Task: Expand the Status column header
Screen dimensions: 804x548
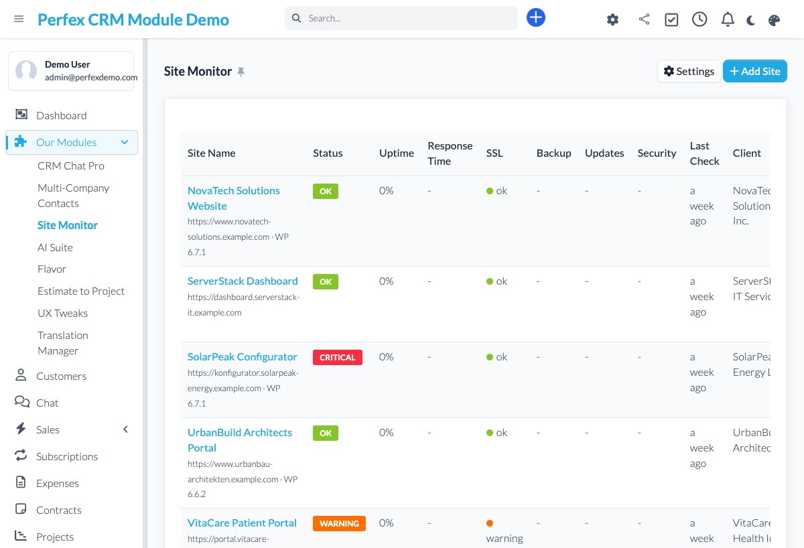Action: pos(328,153)
